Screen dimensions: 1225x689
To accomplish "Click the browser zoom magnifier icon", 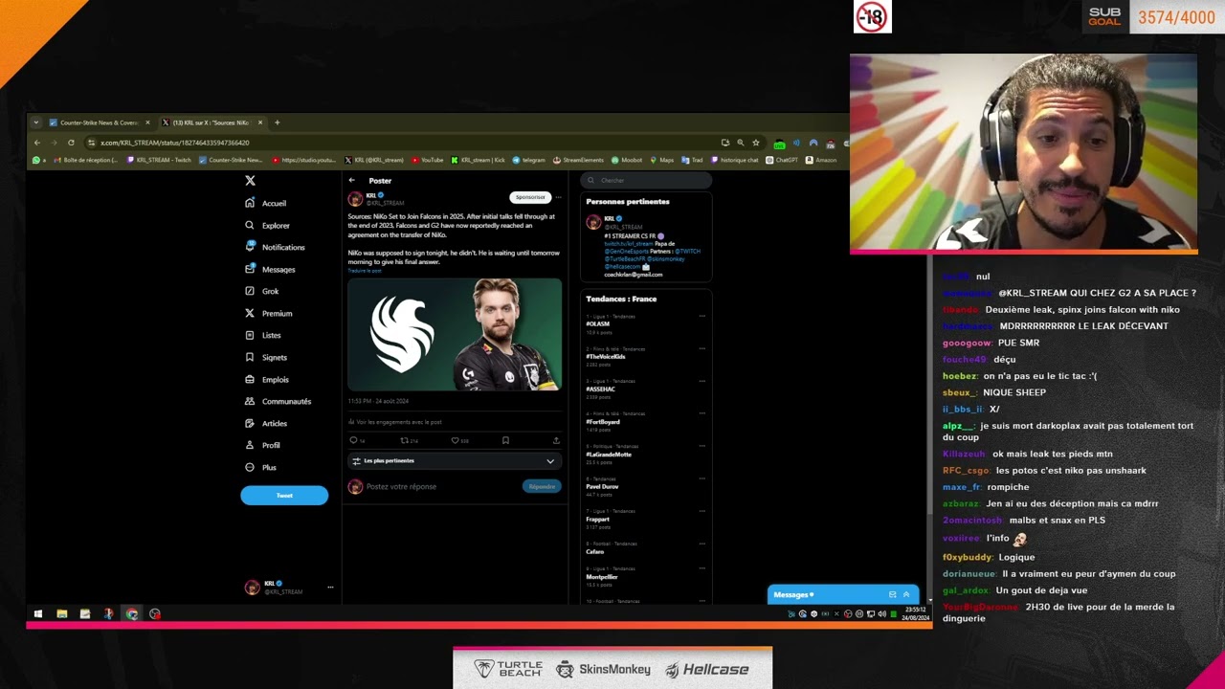I will tap(740, 143).
